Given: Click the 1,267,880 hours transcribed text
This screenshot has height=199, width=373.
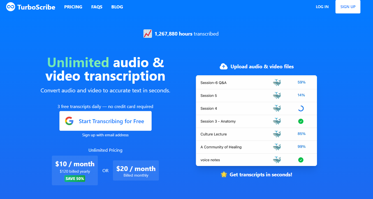Looking at the screenshot, I should 187,34.
